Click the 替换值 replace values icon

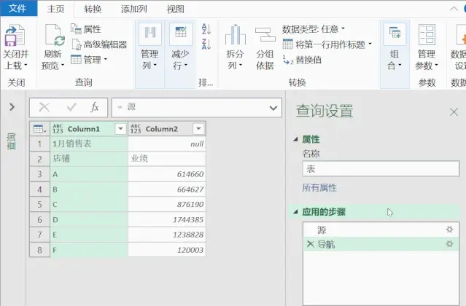pos(287,60)
